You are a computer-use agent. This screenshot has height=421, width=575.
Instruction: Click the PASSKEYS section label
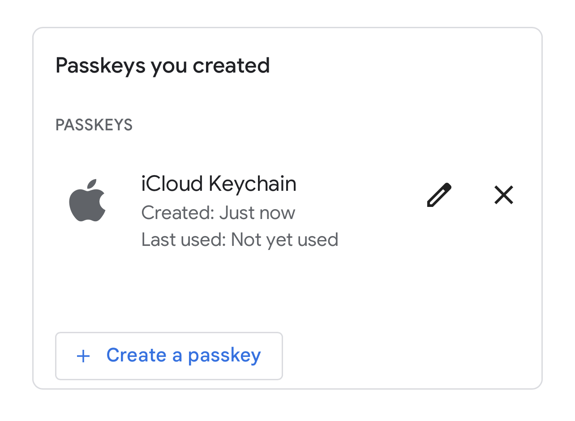click(x=94, y=125)
